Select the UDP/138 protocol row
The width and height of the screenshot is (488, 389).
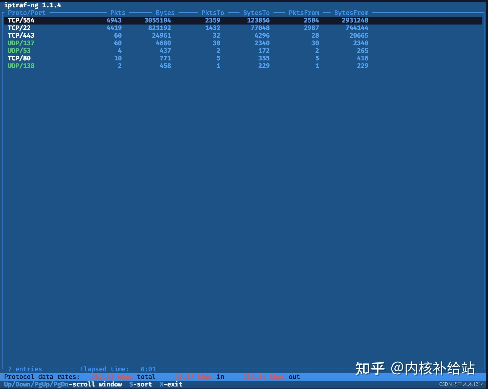[243, 66]
